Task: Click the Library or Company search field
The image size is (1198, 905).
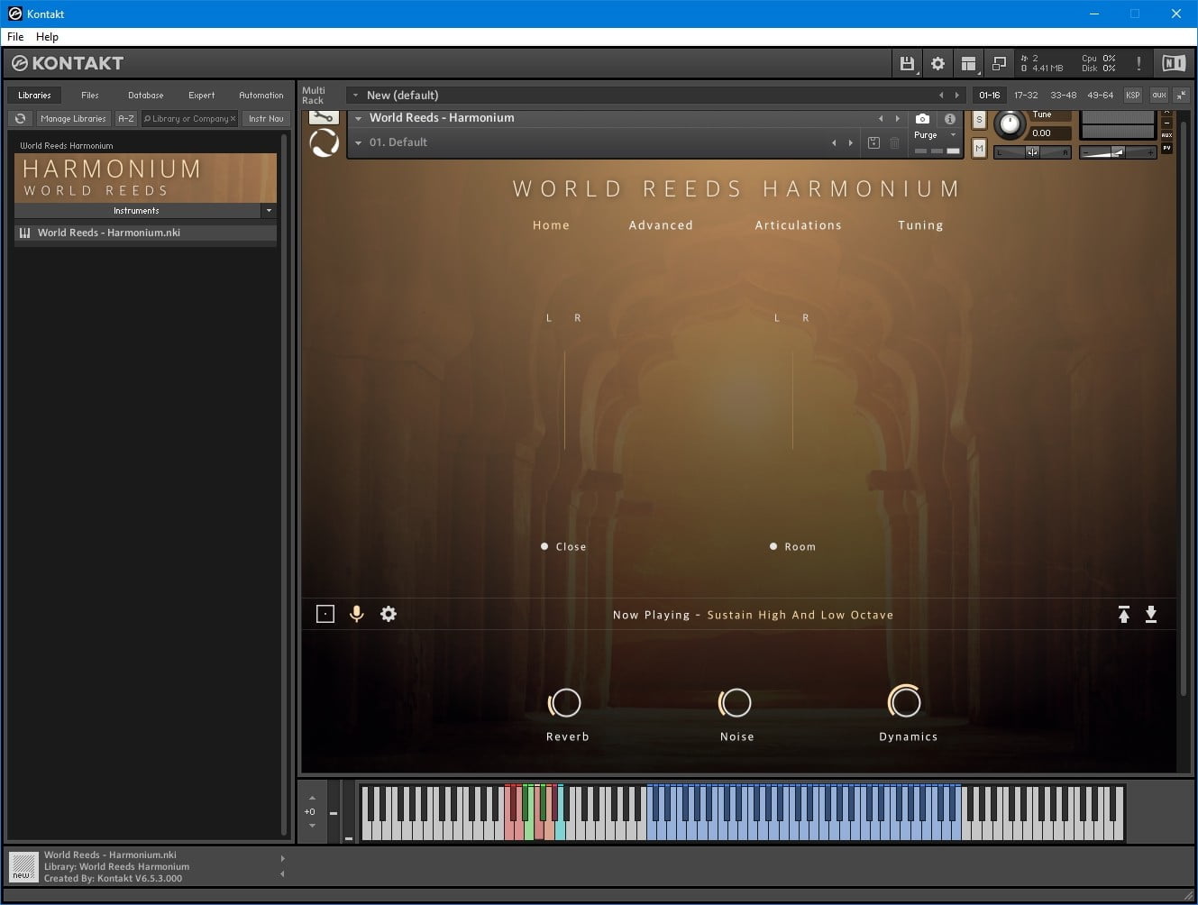Action: pyautogui.click(x=189, y=118)
